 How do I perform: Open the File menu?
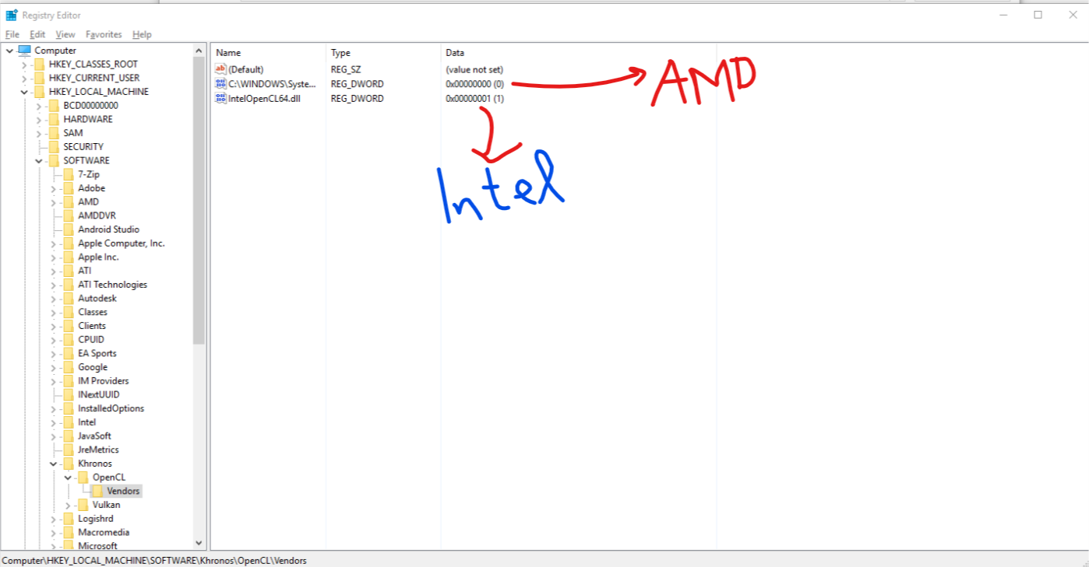click(12, 34)
